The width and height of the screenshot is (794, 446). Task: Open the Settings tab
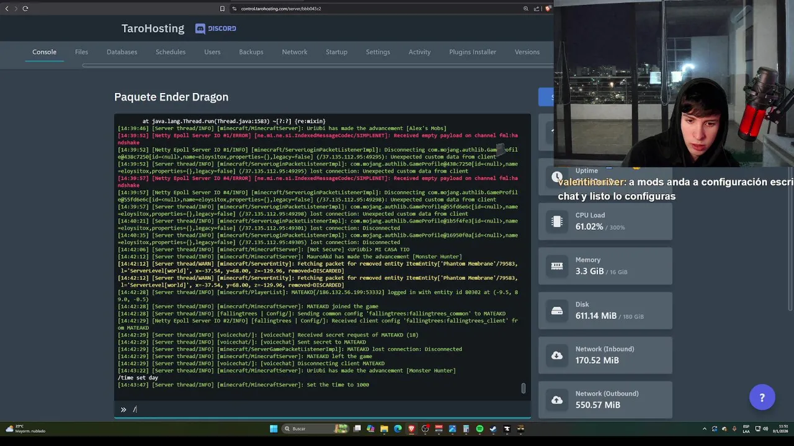378,52
